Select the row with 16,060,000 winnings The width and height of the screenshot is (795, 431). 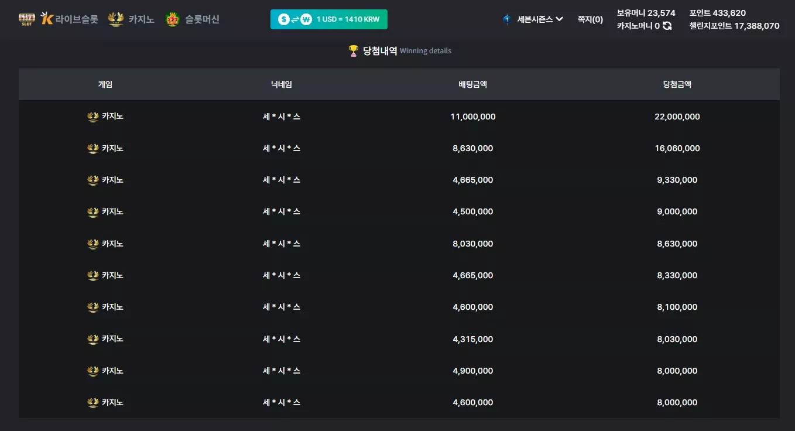pos(399,148)
